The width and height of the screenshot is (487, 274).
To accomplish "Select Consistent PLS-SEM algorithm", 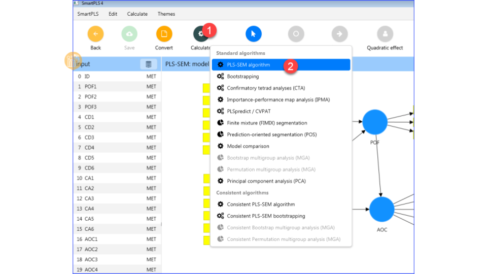I will click(281, 204).
